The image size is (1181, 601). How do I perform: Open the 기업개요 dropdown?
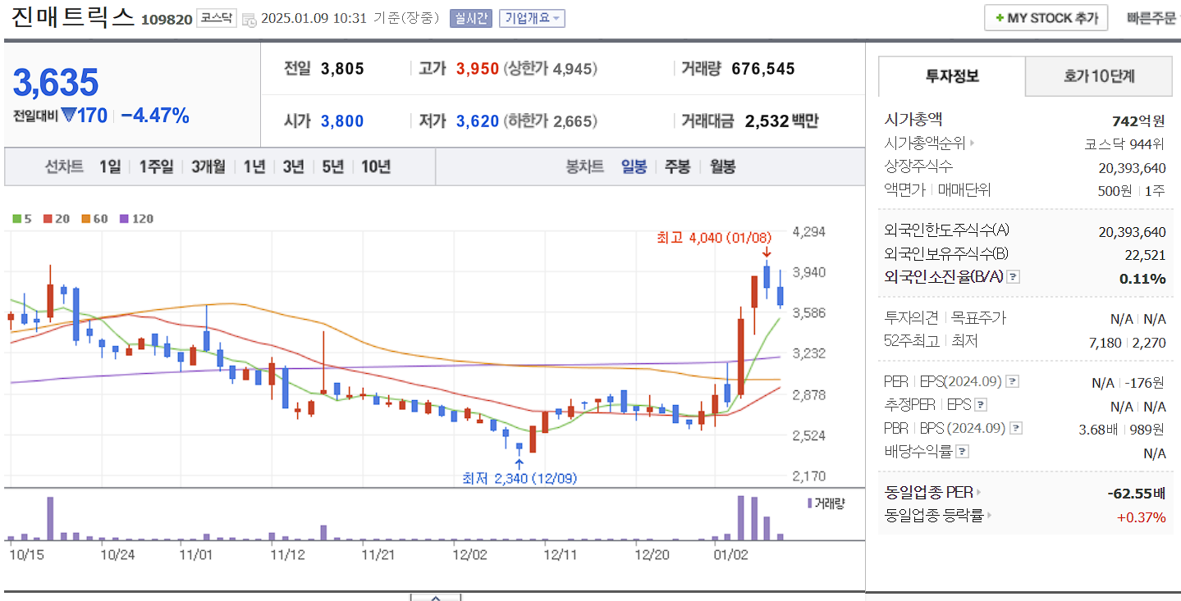pyautogui.click(x=532, y=18)
